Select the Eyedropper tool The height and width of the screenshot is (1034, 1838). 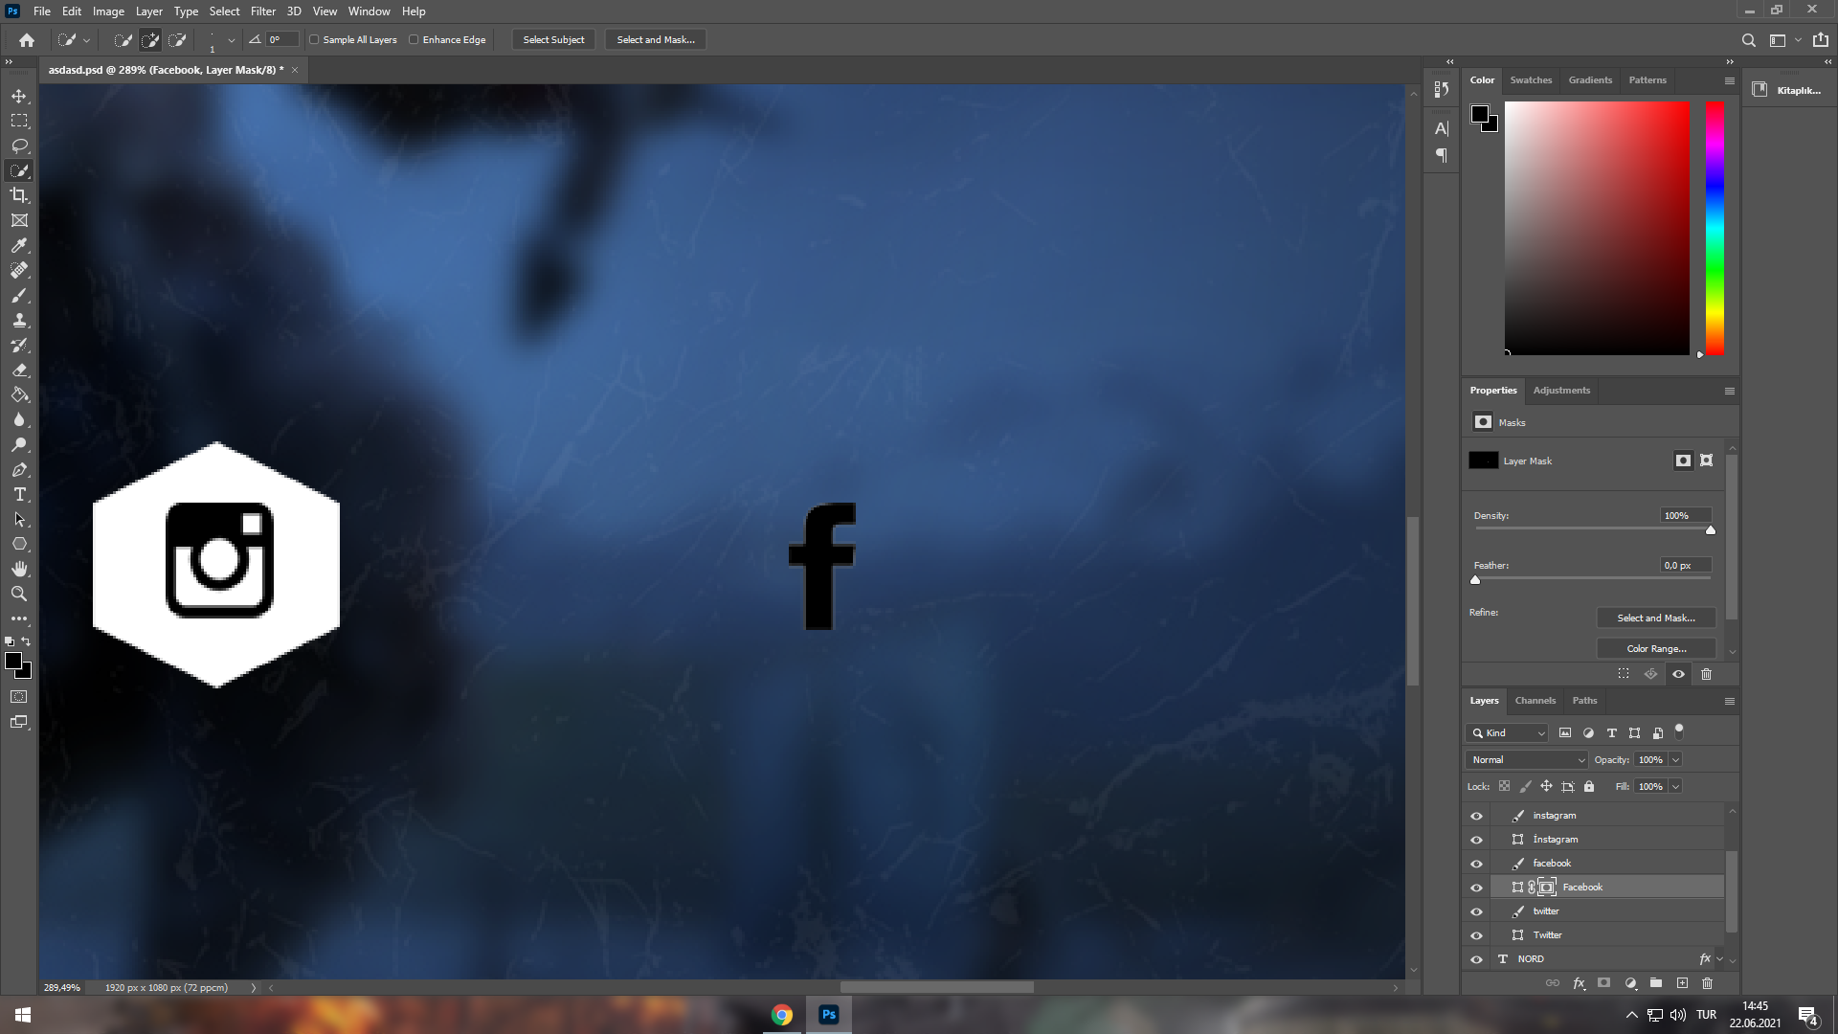(x=19, y=245)
